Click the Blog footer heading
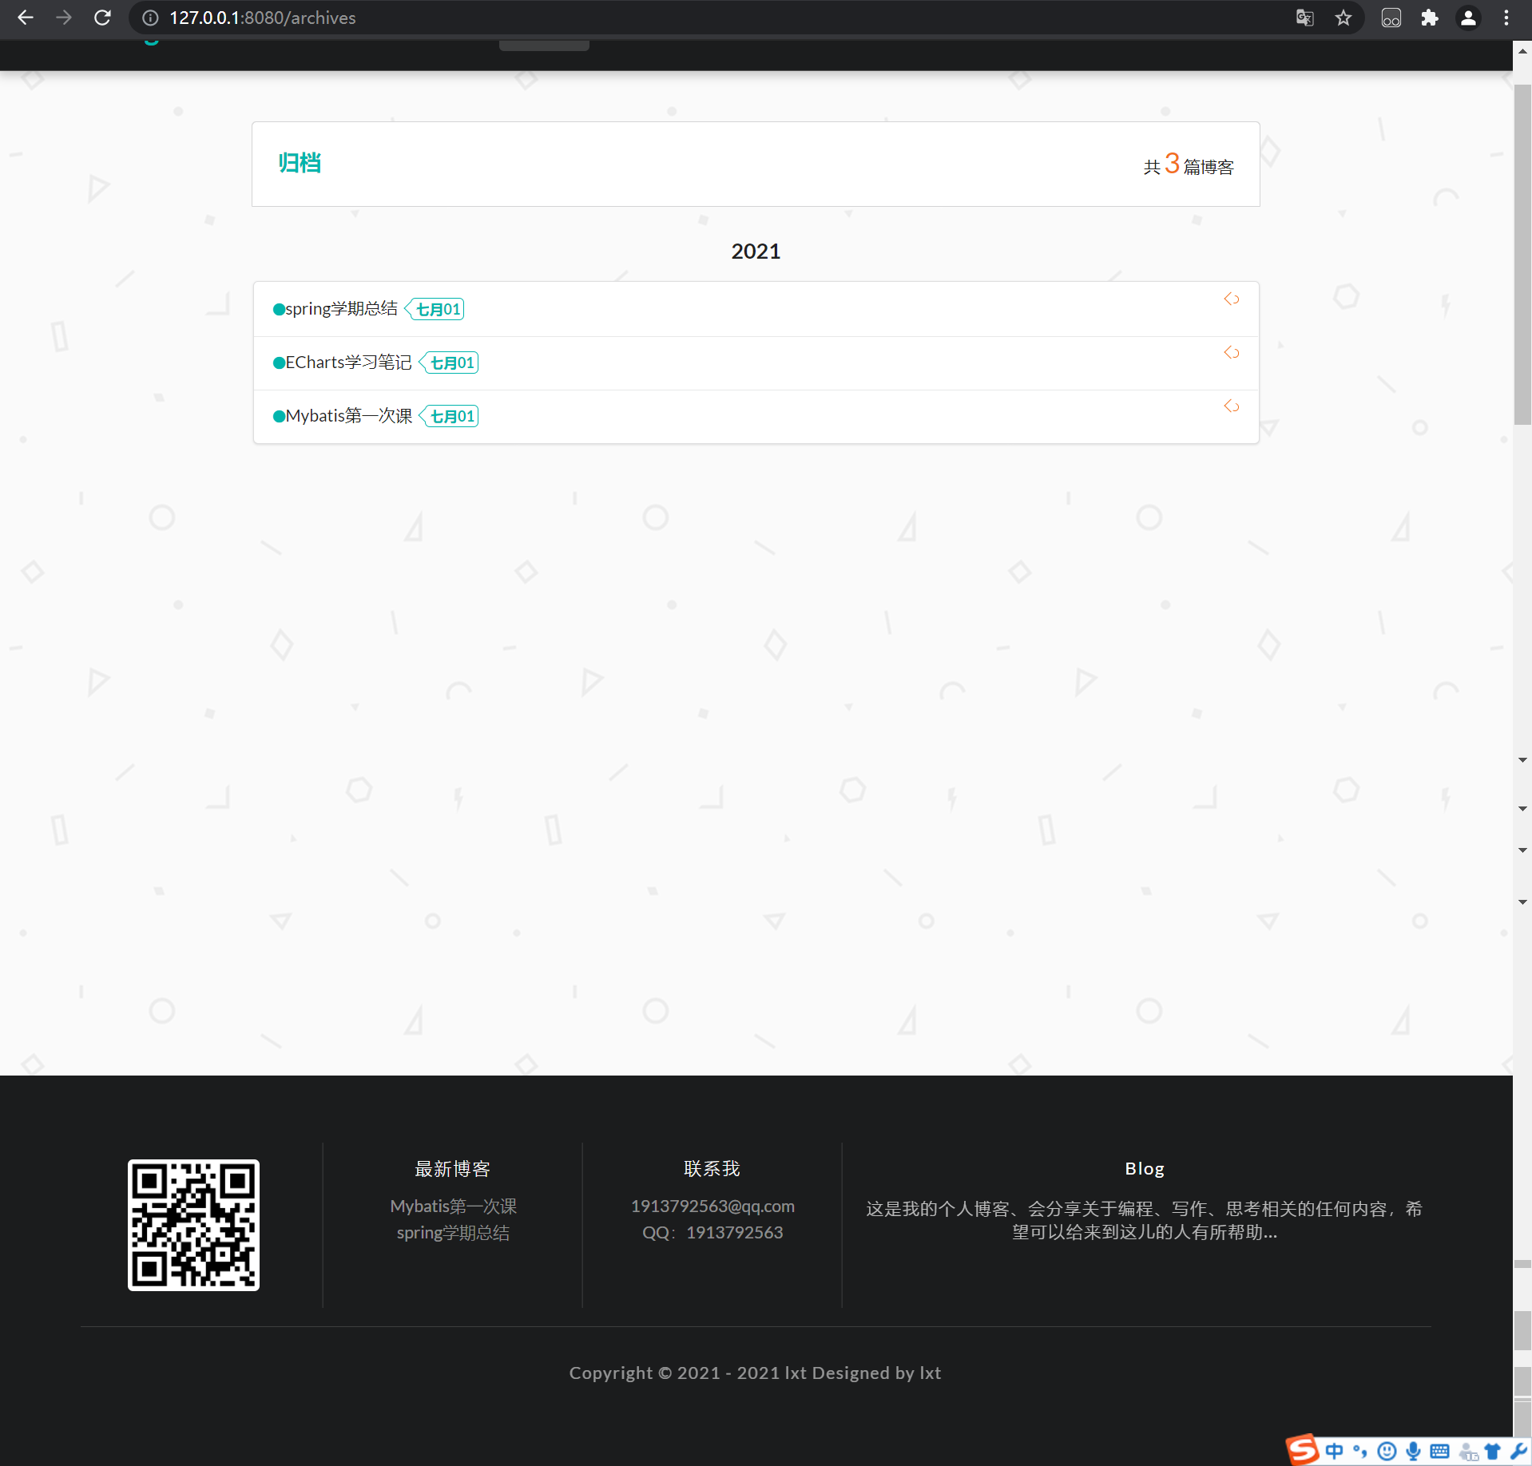 pos(1145,1169)
